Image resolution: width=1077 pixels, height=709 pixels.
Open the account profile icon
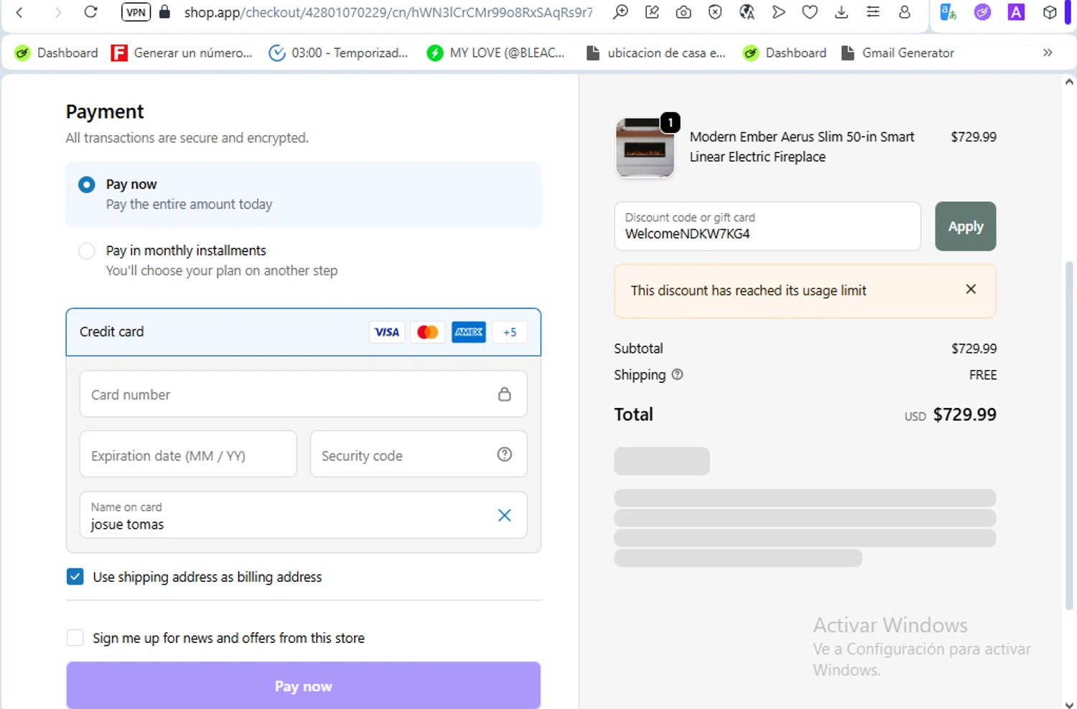click(905, 12)
